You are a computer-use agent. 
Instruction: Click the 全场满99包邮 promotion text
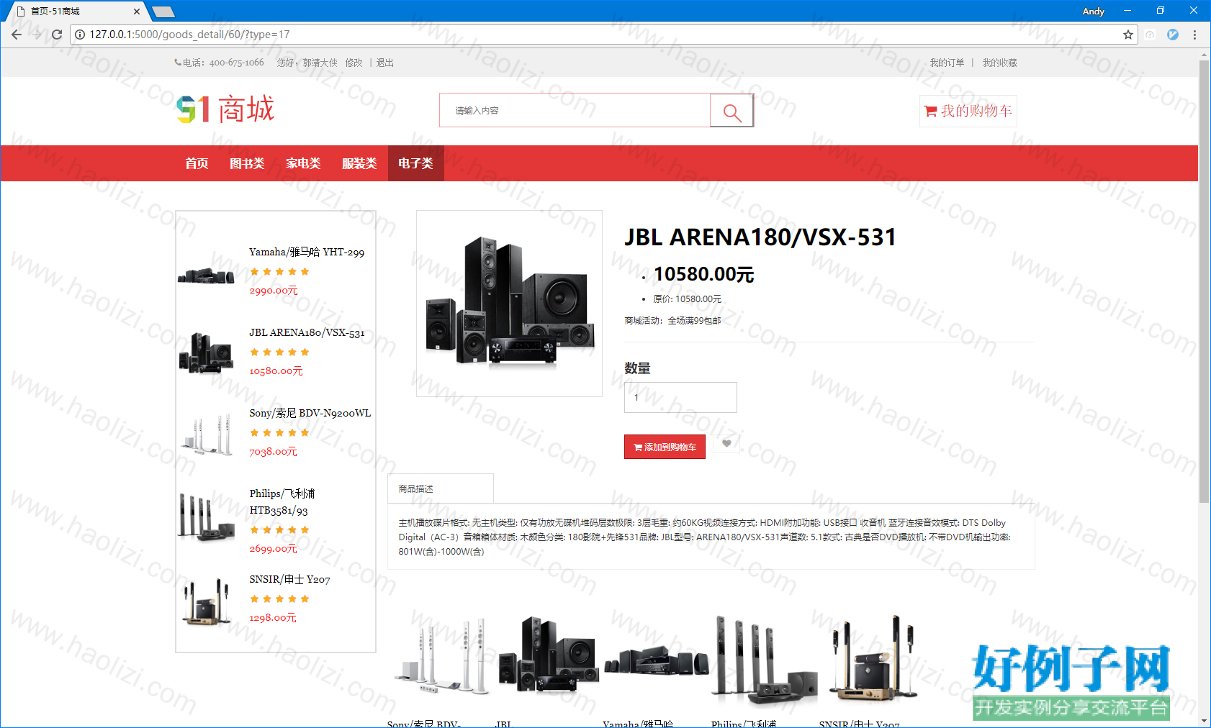(694, 321)
